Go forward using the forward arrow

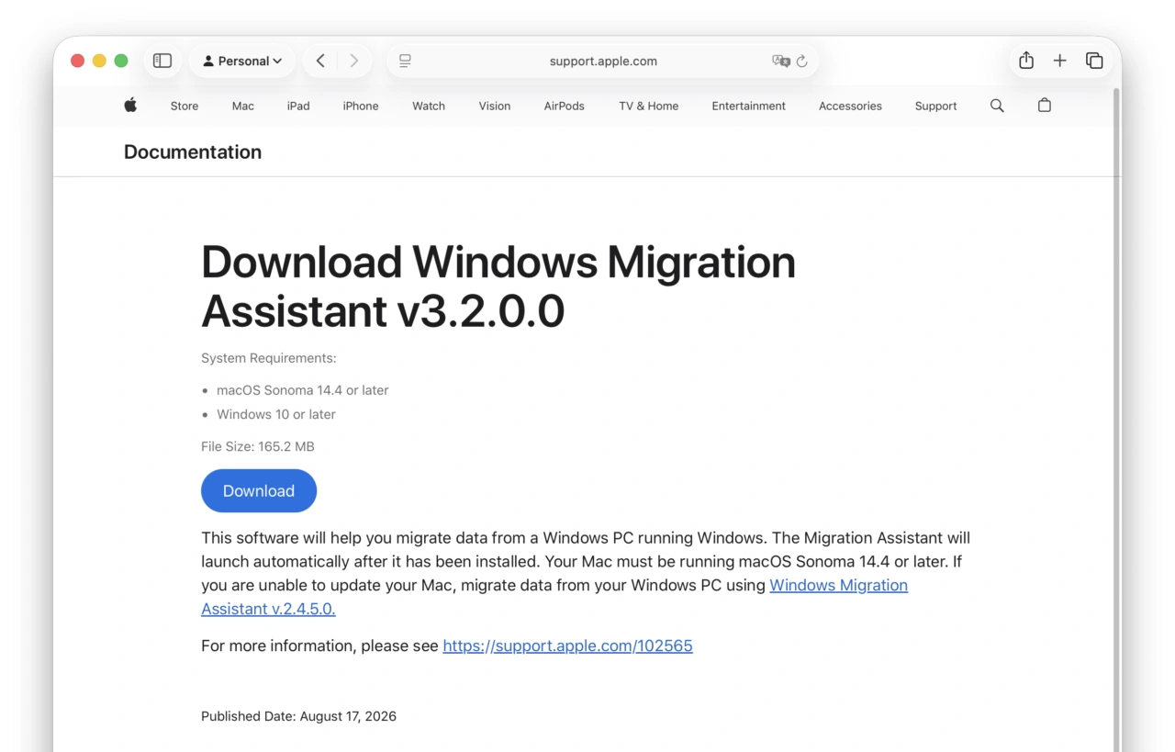pos(353,61)
